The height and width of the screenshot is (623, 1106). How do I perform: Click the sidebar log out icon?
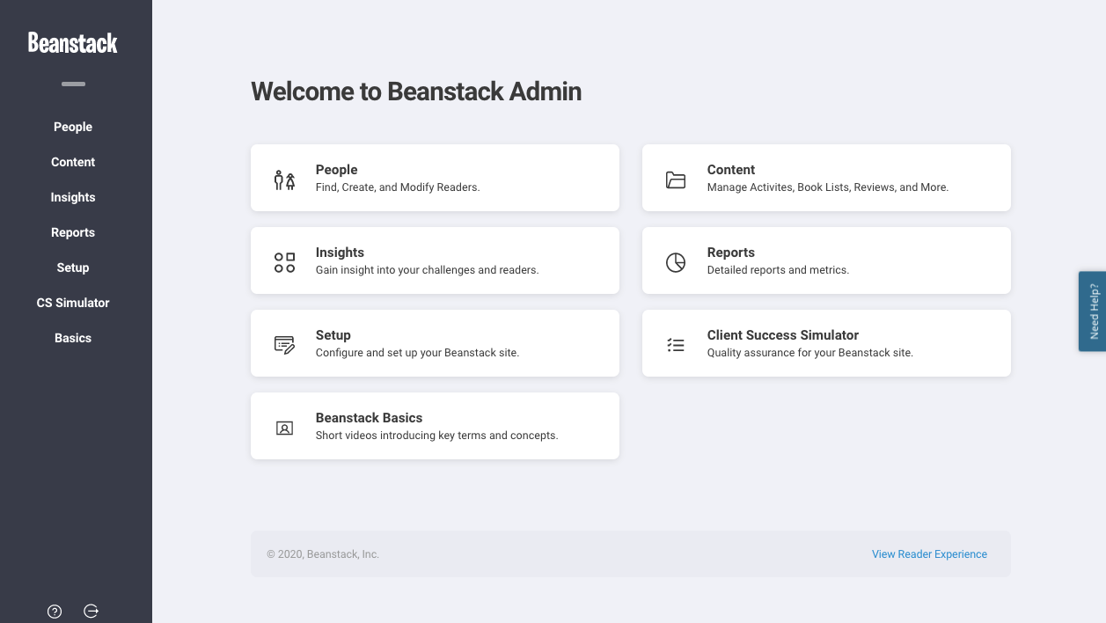coord(91,612)
